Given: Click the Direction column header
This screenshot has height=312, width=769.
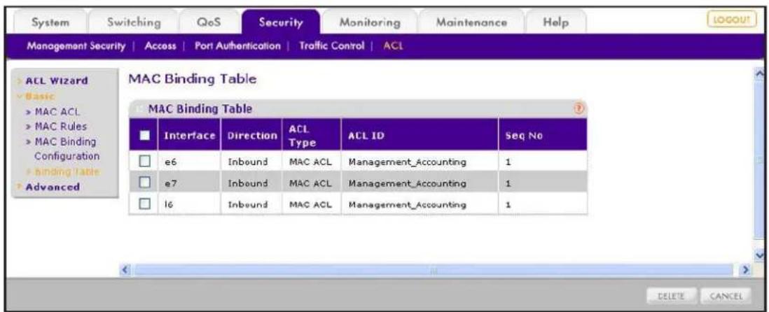Looking at the screenshot, I should [251, 136].
